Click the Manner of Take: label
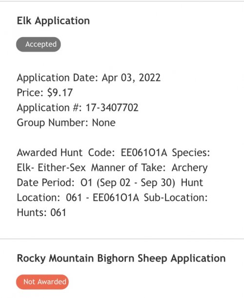Viewport: 244px width, 298px height. click(x=128, y=168)
